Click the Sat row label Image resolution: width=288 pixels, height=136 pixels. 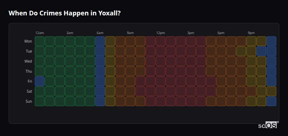pyautogui.click(x=29, y=91)
